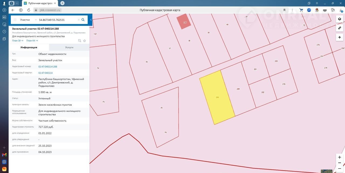This screenshot has width=345, height=173.
Task: Collapse the left info side panel
Action: point(91,20)
